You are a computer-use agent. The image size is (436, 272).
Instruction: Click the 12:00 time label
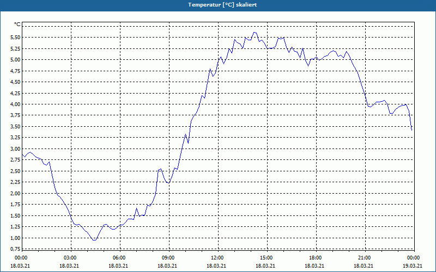217,258
